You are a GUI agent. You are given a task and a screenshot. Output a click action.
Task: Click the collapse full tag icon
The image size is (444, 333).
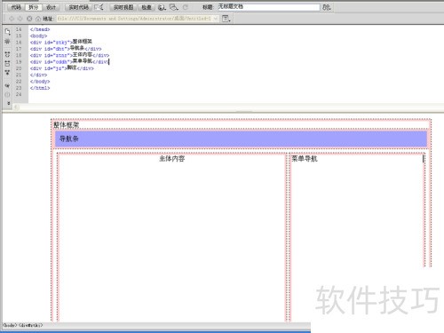tap(7, 54)
